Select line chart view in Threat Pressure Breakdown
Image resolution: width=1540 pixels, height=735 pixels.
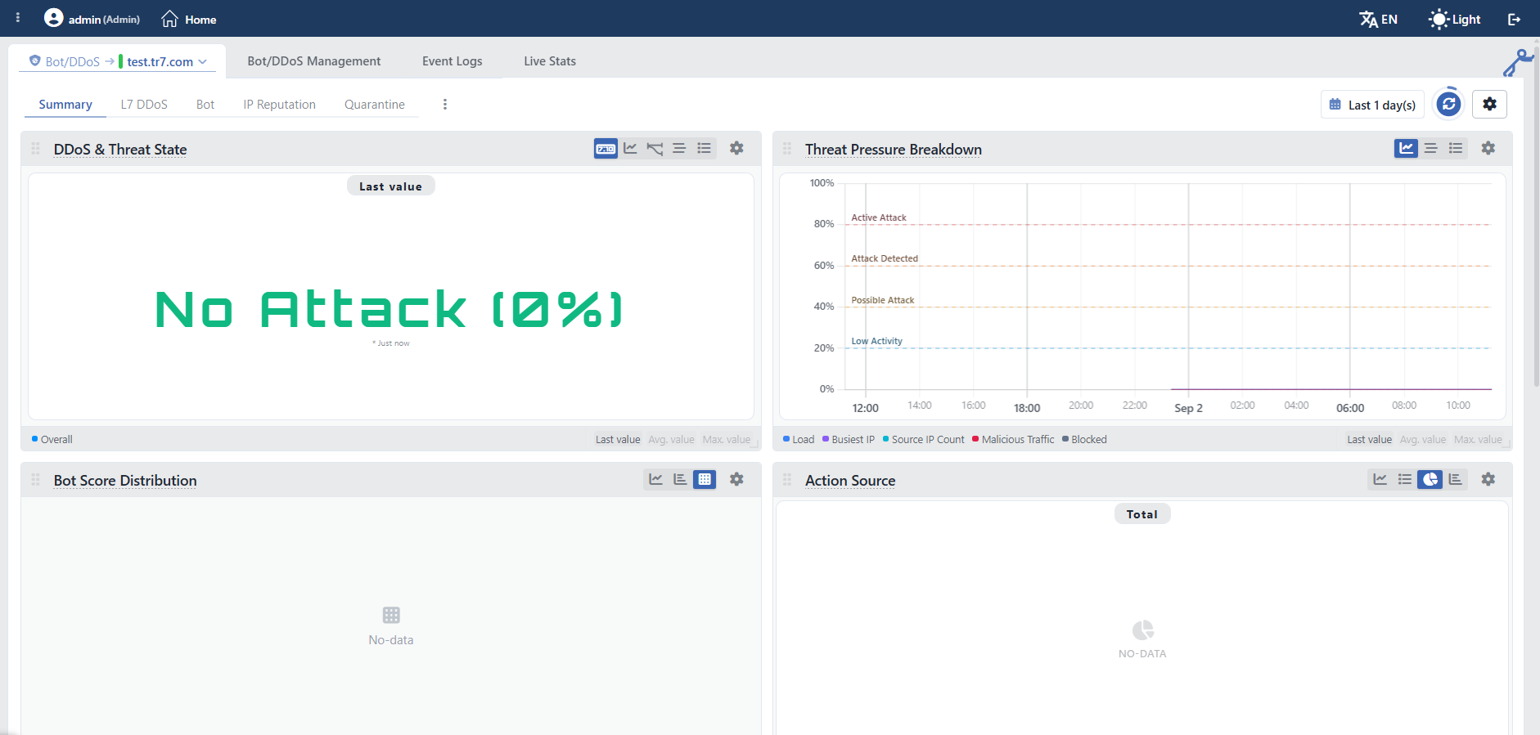tap(1406, 148)
